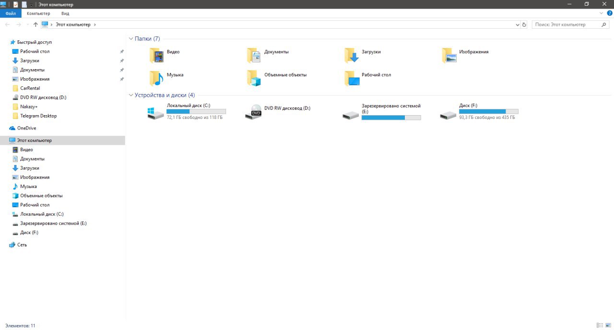Viewport: 614px width, 330px height.
Task: Click the text 72,1 ГБ свободно из 118 ГБ
Action: coord(195,118)
